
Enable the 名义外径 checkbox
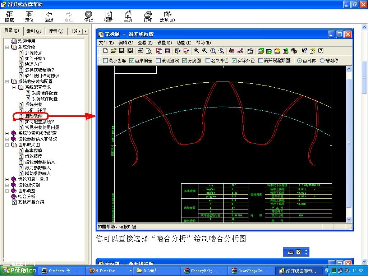click(208, 60)
